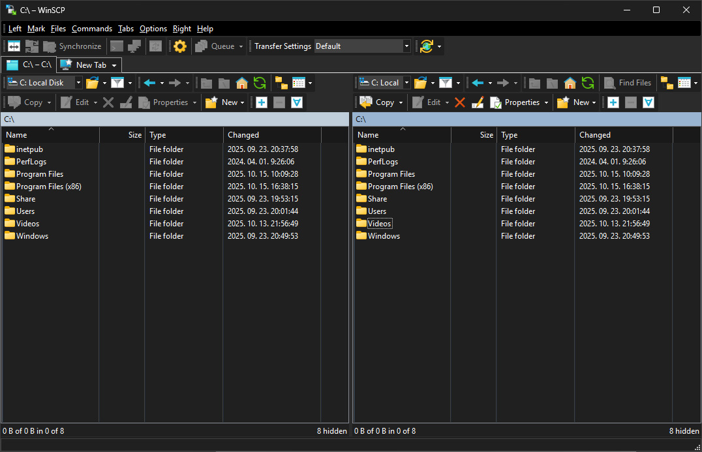Expand the New Tab dropdown arrow

pyautogui.click(x=114, y=65)
